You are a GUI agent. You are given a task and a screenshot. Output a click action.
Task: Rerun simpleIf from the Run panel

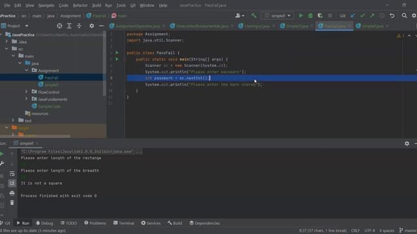tap(2, 154)
